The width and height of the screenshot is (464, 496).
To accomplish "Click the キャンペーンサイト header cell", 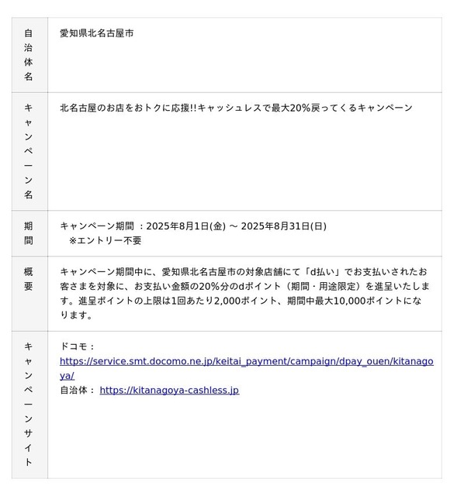I will tap(29, 405).
